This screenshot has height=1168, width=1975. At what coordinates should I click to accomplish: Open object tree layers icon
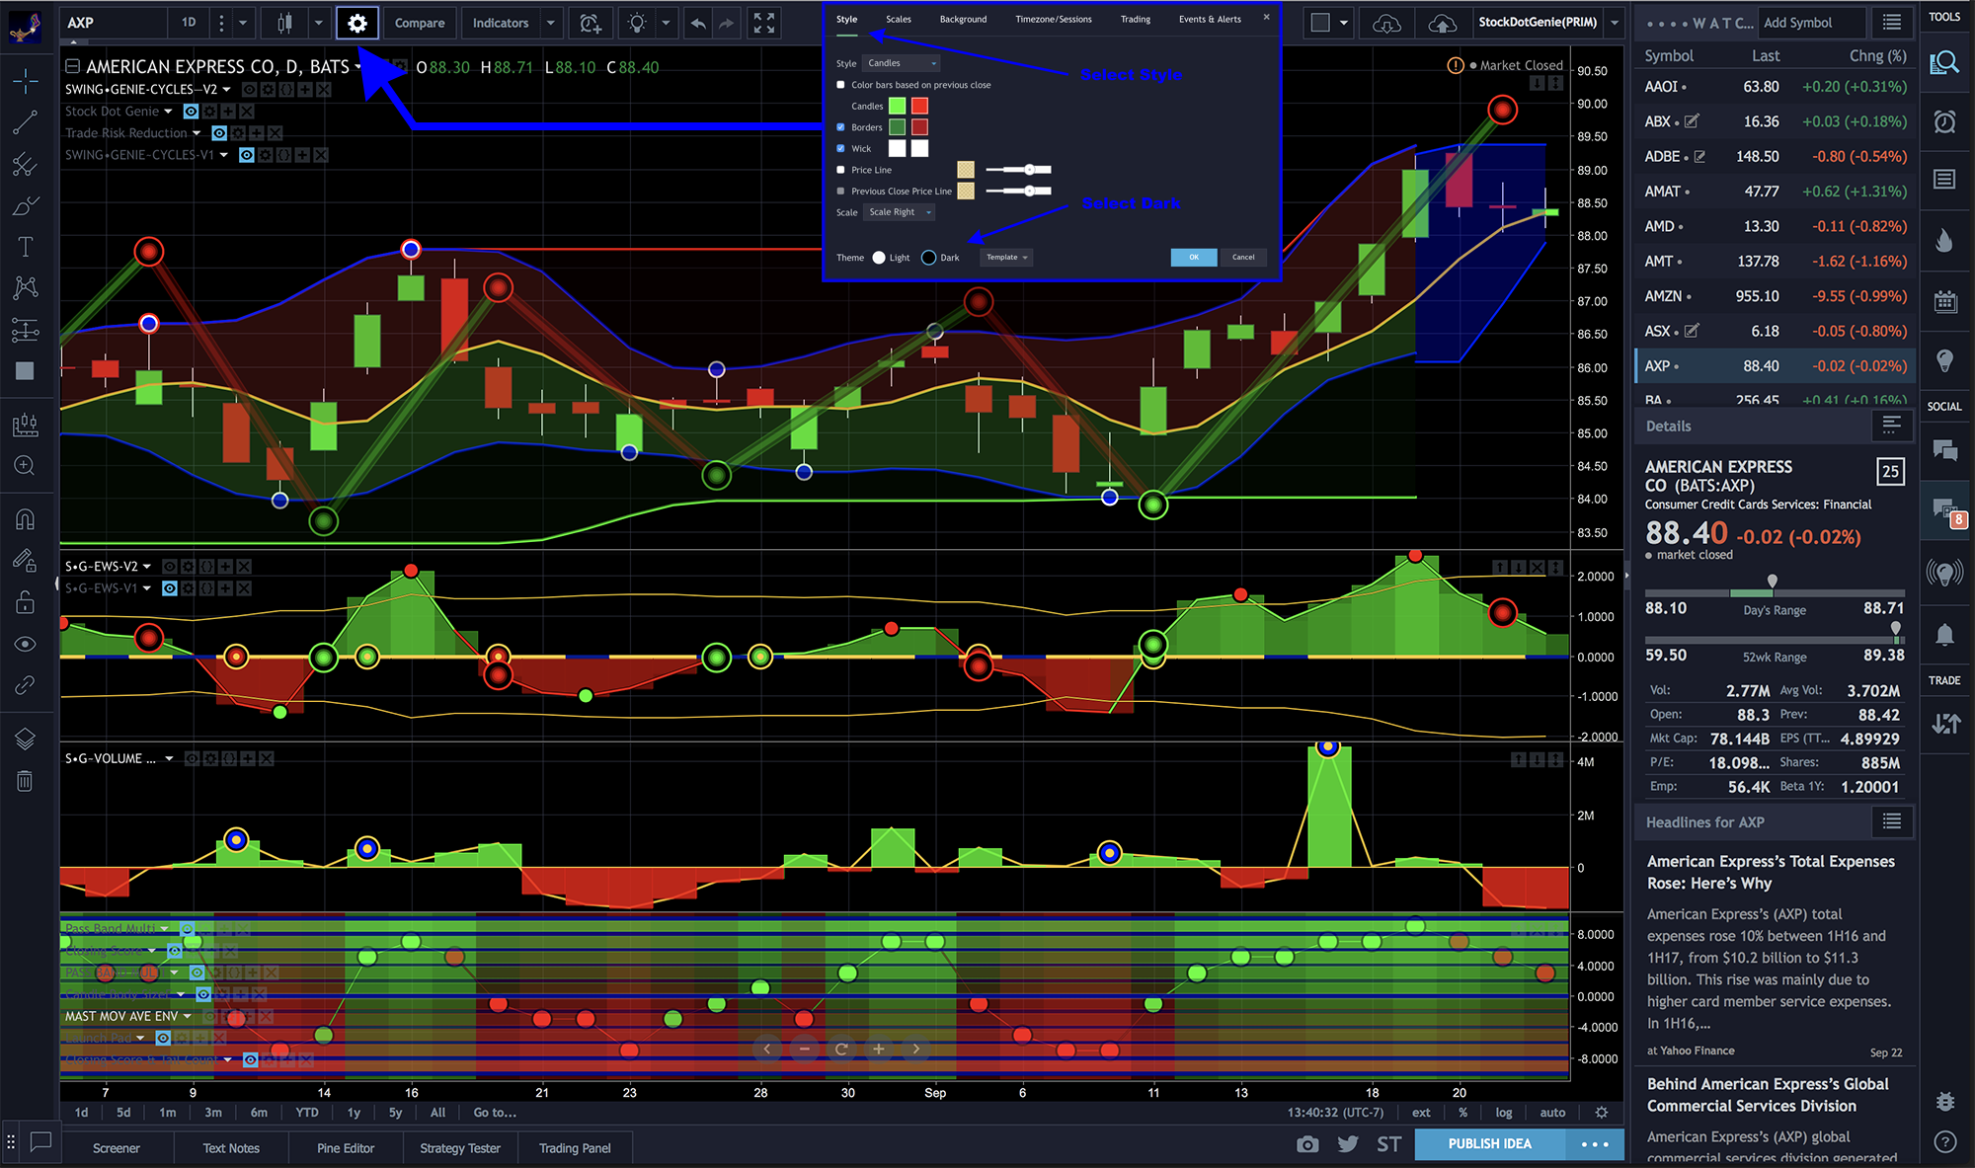coord(26,740)
